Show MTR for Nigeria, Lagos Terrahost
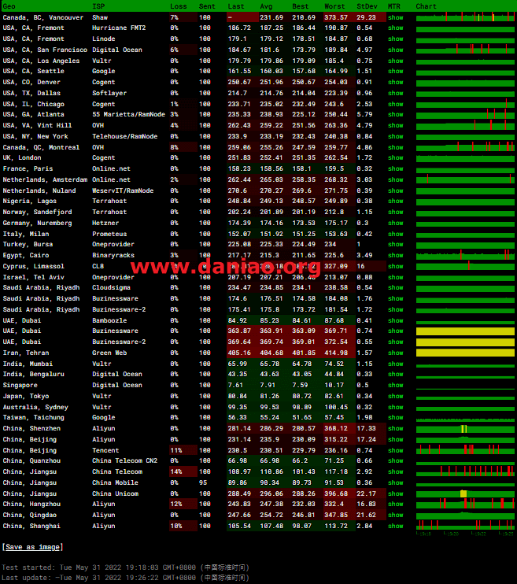This screenshot has width=517, height=584. [x=395, y=201]
